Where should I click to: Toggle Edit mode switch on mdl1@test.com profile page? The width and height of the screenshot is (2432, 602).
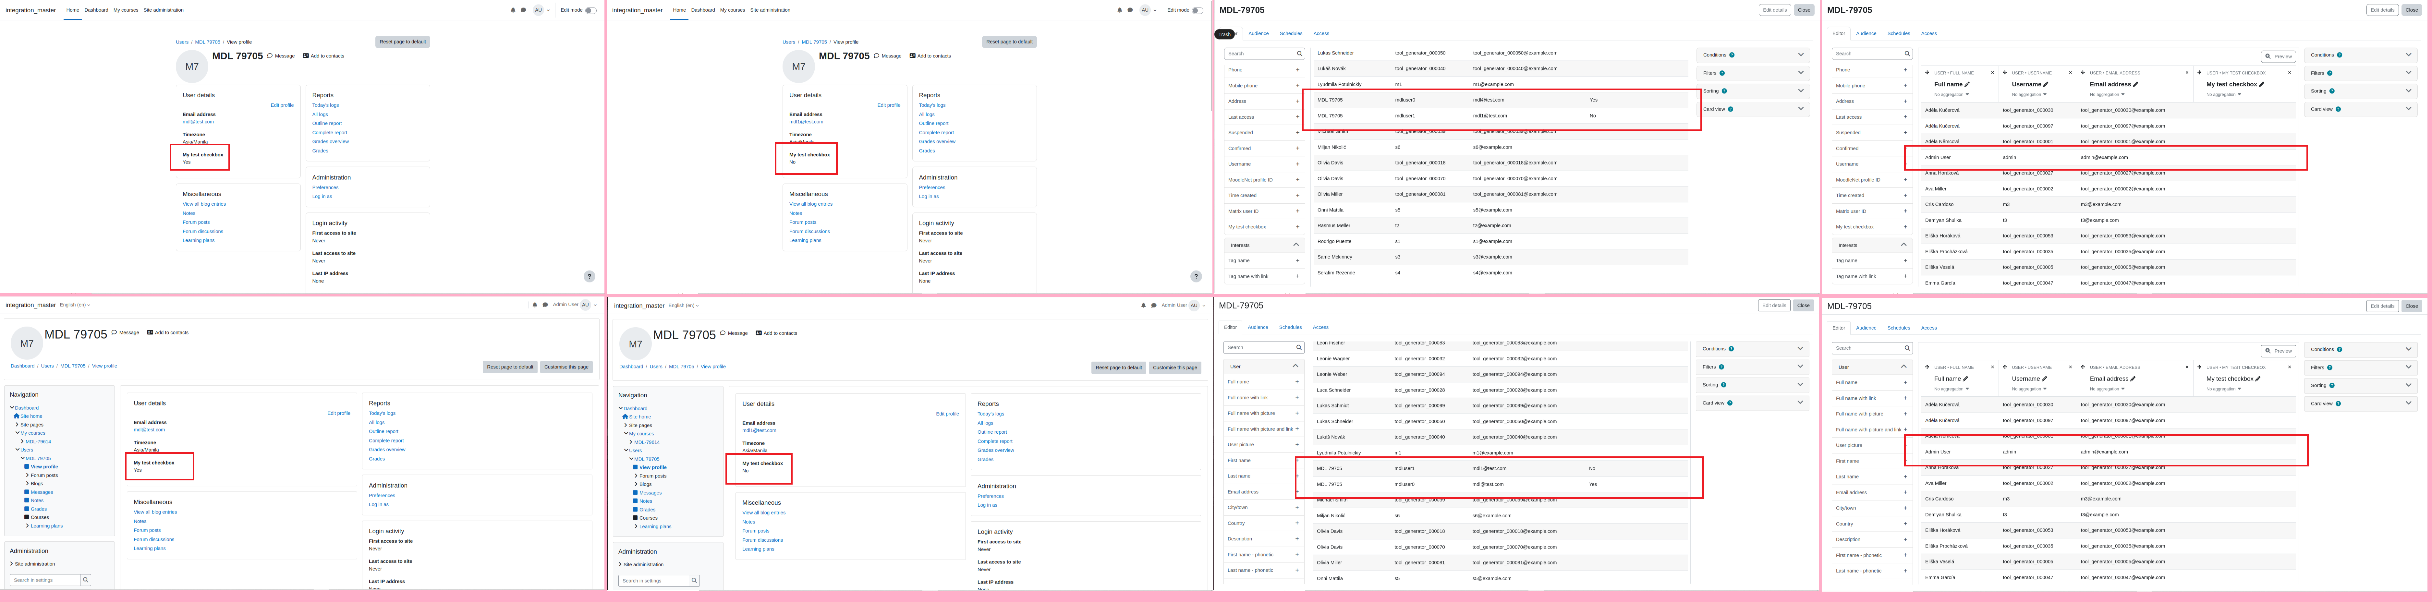pos(1197,10)
